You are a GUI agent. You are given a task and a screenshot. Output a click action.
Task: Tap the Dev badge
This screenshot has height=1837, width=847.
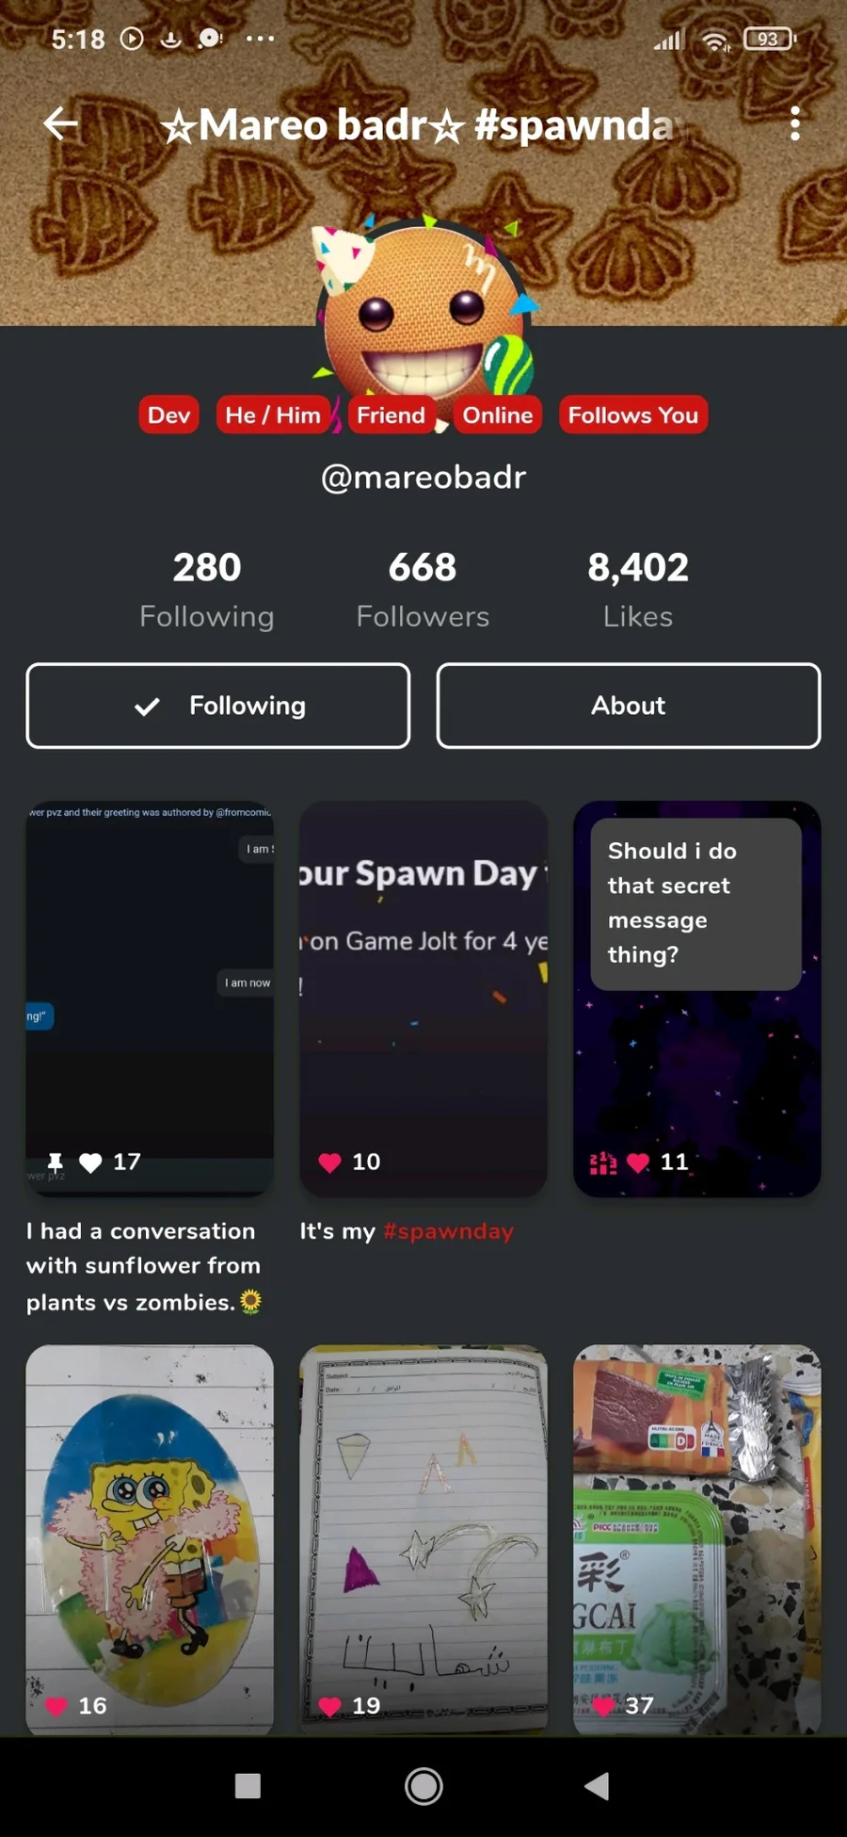(x=168, y=415)
